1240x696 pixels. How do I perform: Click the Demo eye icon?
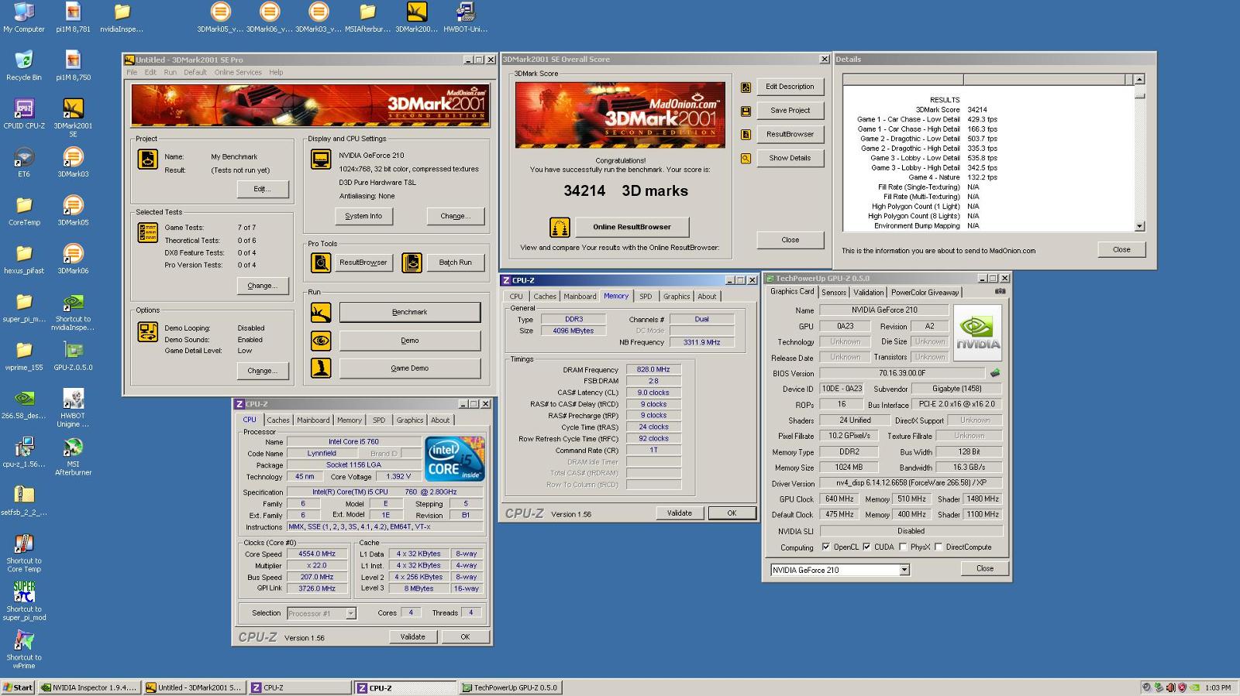pos(321,340)
